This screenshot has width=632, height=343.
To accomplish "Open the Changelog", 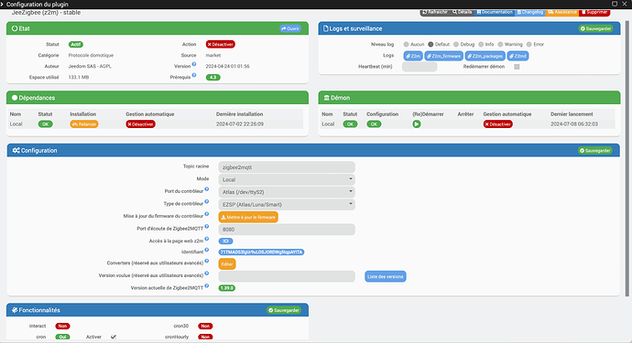I will point(530,12).
